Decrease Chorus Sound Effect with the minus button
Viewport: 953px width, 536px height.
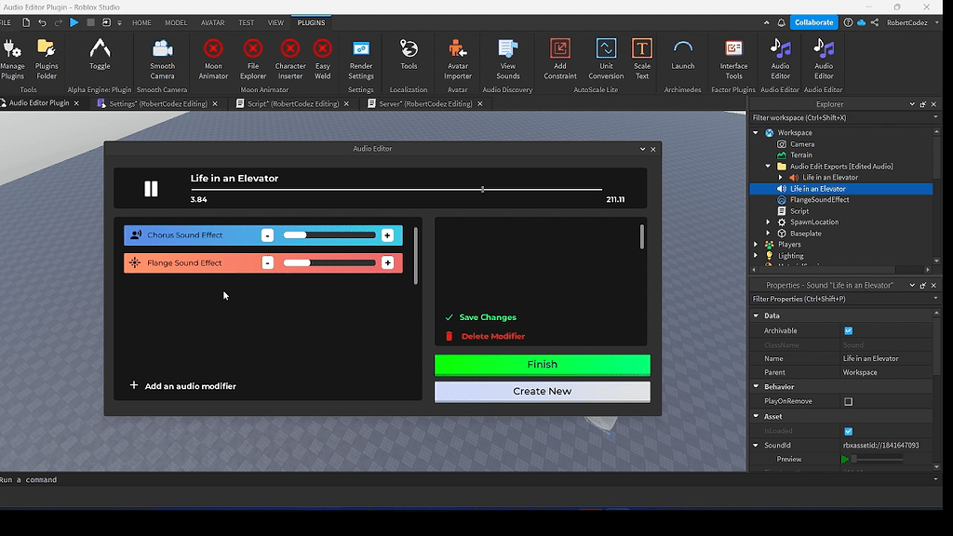[267, 235]
